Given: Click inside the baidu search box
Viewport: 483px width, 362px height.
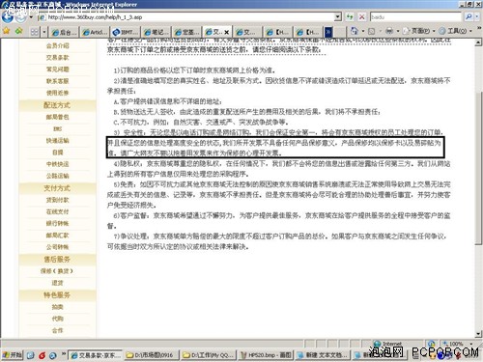Looking at the screenshot, I should [x=416, y=16].
